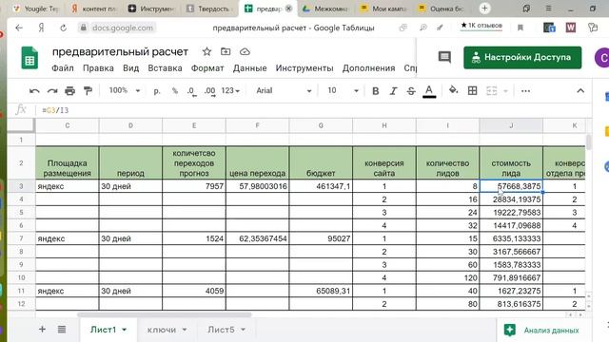
Task: Click Настройки Доступа share button
Action: [522, 57]
